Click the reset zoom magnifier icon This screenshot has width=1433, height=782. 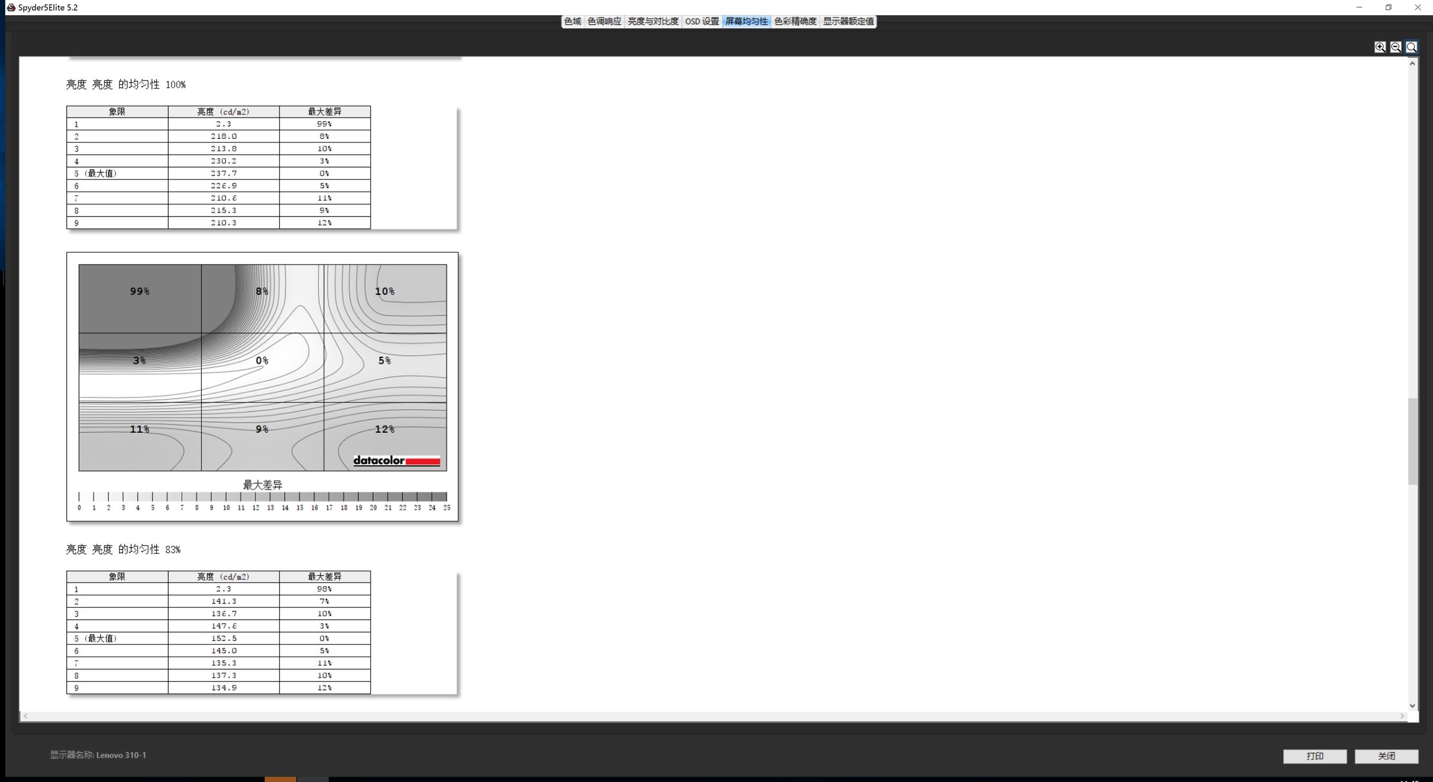(1411, 47)
